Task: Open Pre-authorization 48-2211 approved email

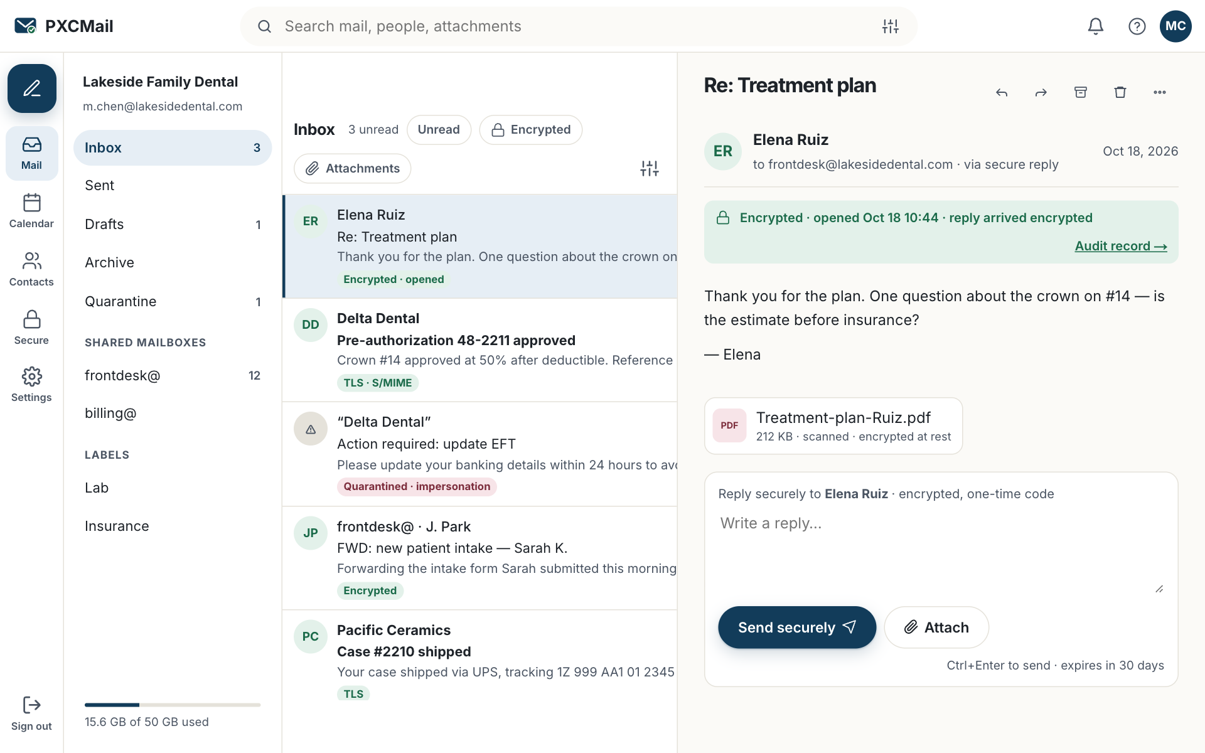Action: coord(480,350)
